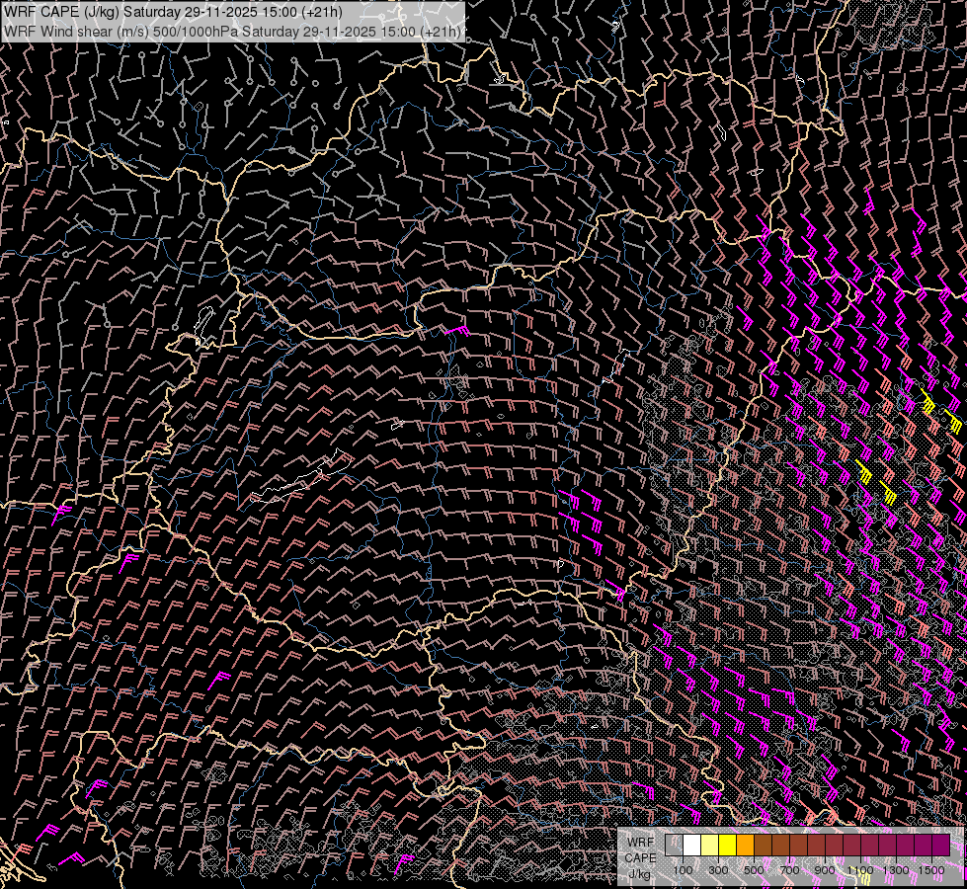Click the legend unit label J/kg
The height and width of the screenshot is (889, 967).
[x=639, y=875]
